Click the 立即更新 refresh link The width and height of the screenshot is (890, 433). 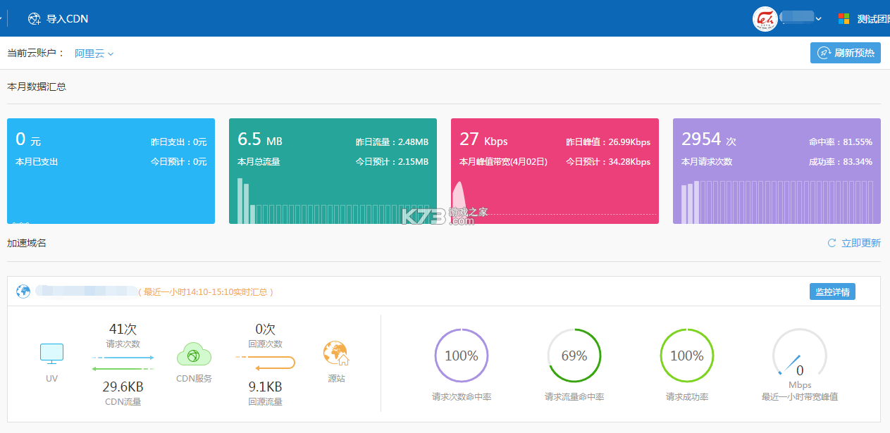pyautogui.click(x=861, y=243)
